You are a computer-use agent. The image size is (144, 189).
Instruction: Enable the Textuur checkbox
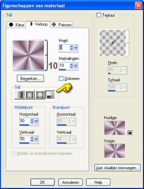tap(99, 15)
